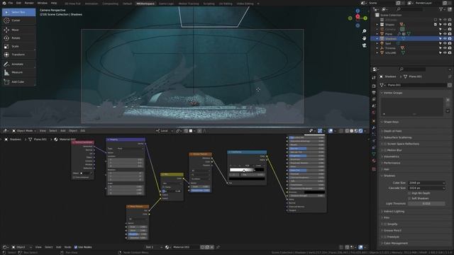This screenshot has height=255, width=454.
Task: Switch to the Default workspace tab
Action: point(127,4)
